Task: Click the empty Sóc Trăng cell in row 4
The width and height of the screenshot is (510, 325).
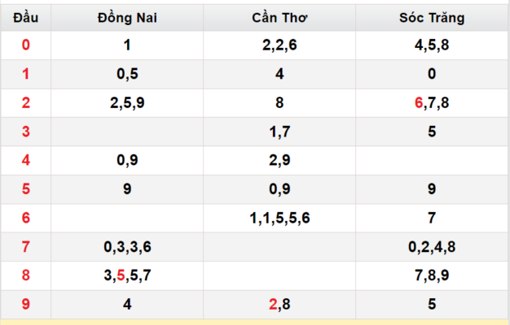Action: tap(432, 160)
